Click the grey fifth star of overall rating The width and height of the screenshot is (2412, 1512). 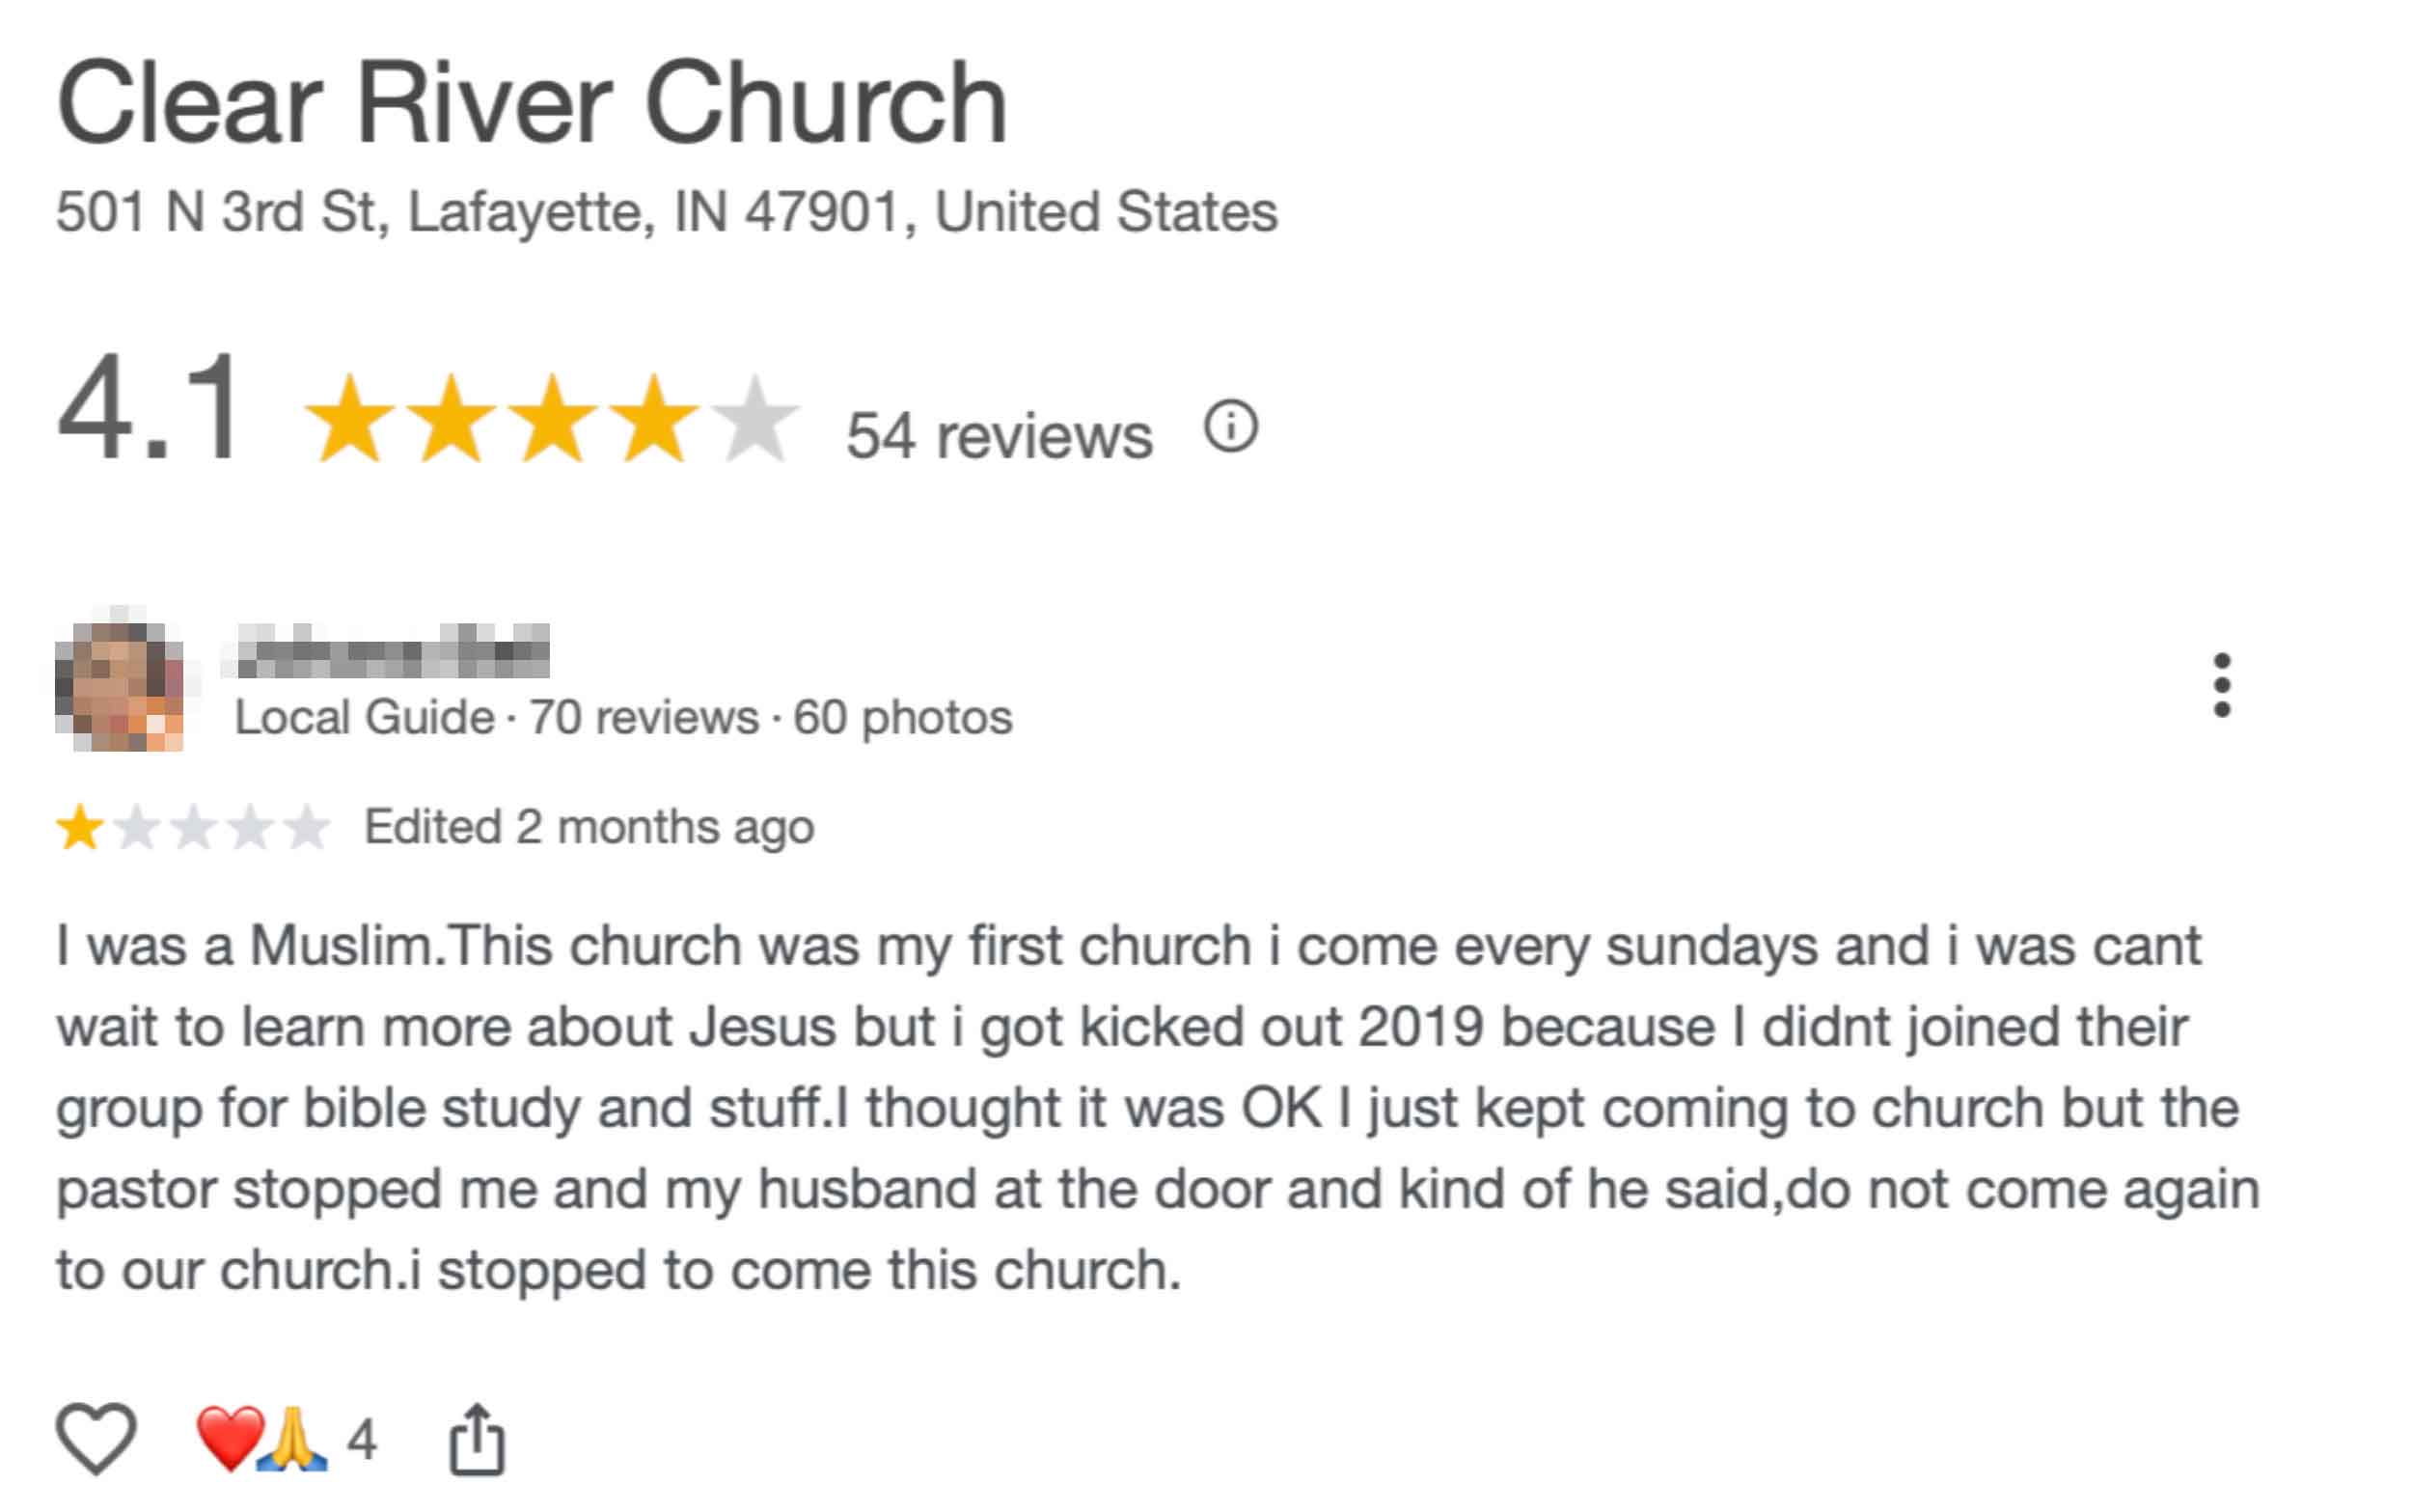click(x=754, y=420)
